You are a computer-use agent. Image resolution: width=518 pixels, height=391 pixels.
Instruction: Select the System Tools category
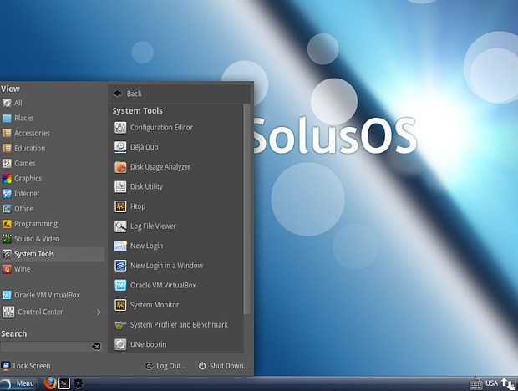point(52,254)
